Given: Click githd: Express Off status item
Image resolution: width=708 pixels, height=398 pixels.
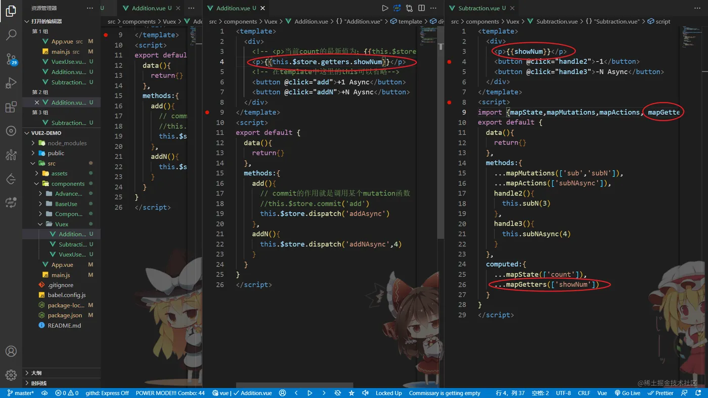Looking at the screenshot, I should (x=107, y=393).
